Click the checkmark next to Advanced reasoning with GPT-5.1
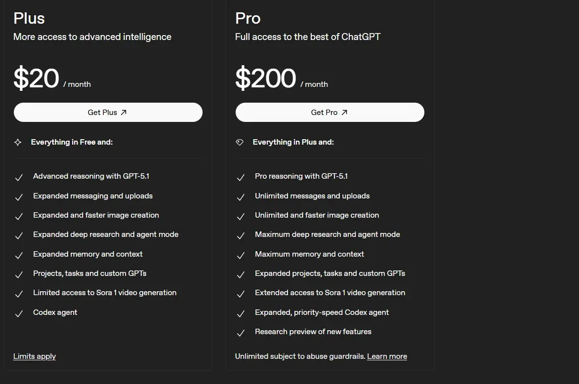579x384 pixels. pos(19,178)
